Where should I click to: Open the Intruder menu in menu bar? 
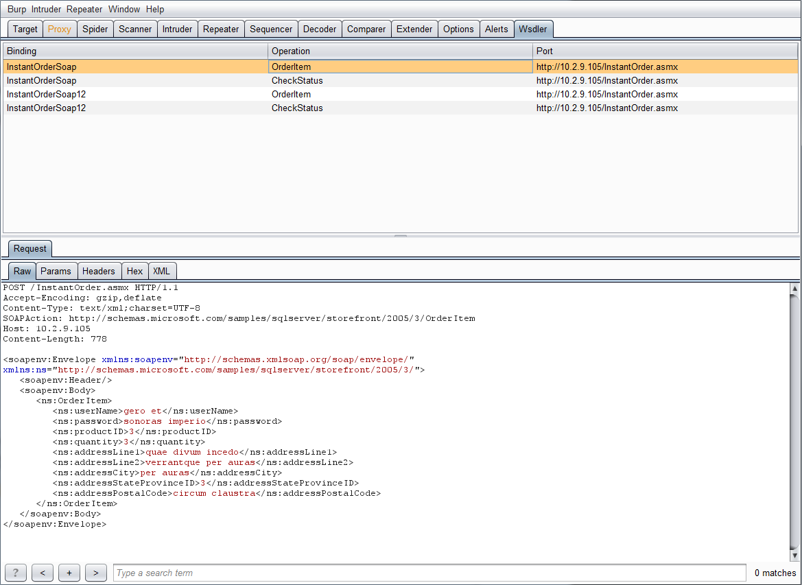[46, 9]
